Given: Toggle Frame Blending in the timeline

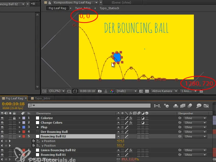Looking at the screenshot, I should coord(182,105).
